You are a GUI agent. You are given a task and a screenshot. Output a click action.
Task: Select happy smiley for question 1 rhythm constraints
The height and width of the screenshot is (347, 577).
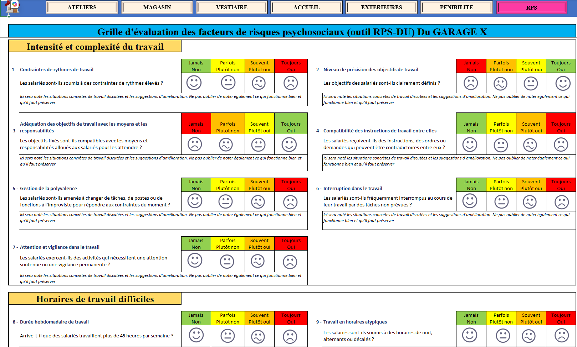point(194,83)
